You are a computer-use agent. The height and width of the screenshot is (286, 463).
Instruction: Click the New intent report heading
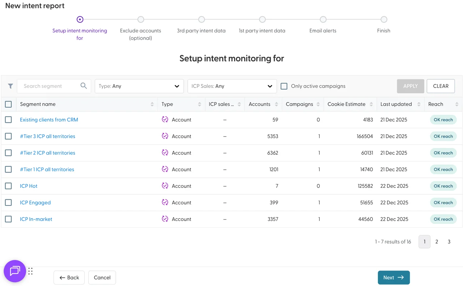(x=35, y=6)
